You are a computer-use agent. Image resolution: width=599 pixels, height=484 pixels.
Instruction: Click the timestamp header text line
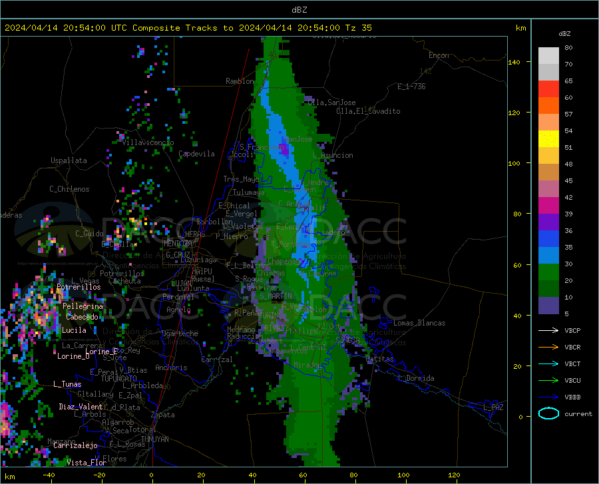coord(188,28)
